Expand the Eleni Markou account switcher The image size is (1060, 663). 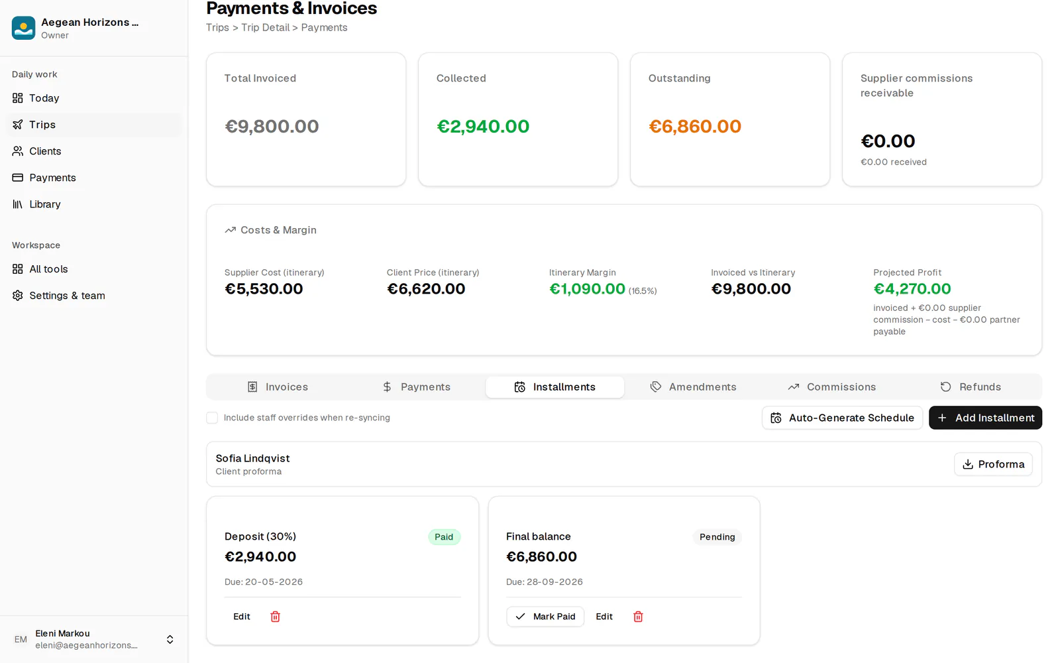point(170,640)
